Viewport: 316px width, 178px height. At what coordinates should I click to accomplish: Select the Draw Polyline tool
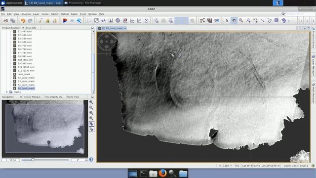[x=270, y=21]
